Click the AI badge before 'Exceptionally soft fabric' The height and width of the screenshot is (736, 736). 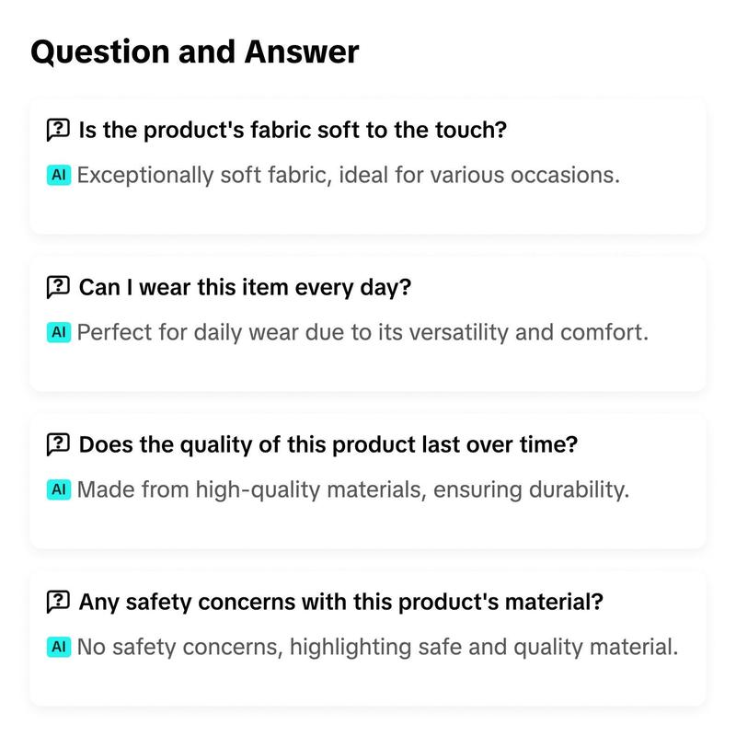pyautogui.click(x=59, y=175)
